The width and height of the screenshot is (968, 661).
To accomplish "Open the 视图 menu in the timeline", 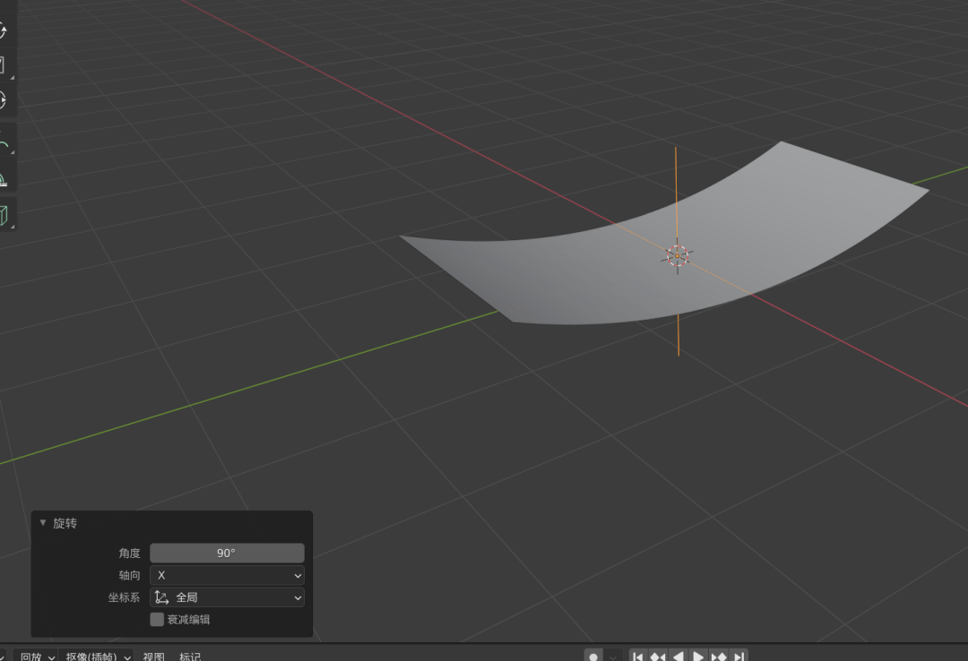I will pyautogui.click(x=154, y=656).
